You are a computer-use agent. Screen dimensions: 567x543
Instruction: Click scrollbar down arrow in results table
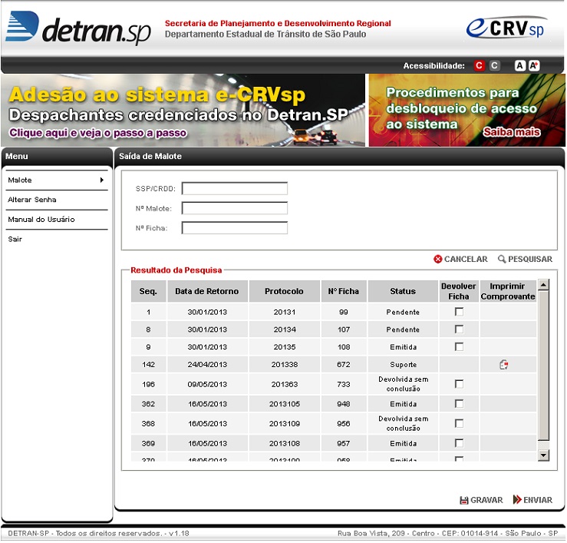[x=543, y=455]
